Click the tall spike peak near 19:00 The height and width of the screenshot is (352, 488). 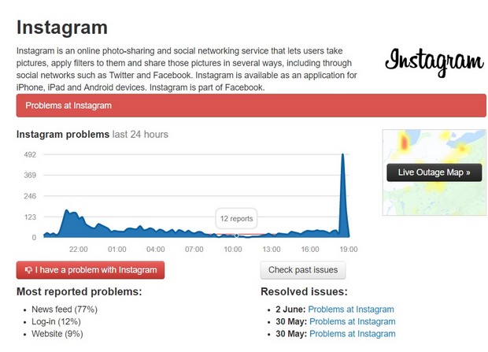tap(342, 156)
